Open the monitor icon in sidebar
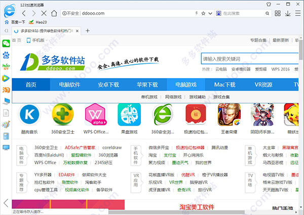304x215 pixels. click(6, 148)
